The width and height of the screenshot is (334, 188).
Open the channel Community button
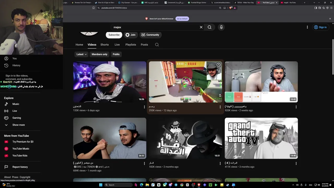(x=150, y=35)
